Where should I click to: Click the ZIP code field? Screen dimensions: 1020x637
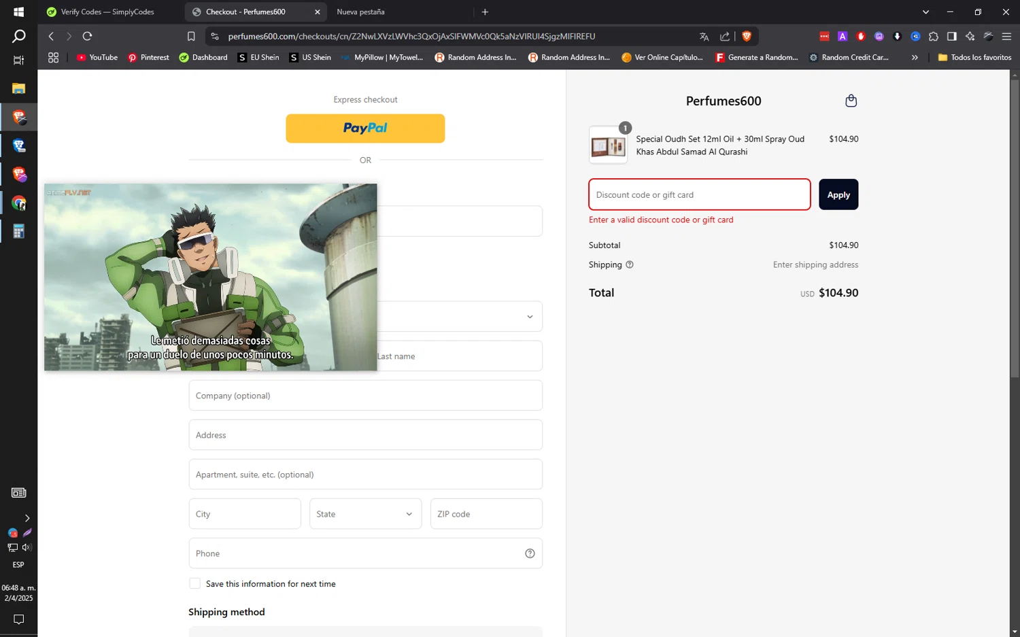click(486, 514)
